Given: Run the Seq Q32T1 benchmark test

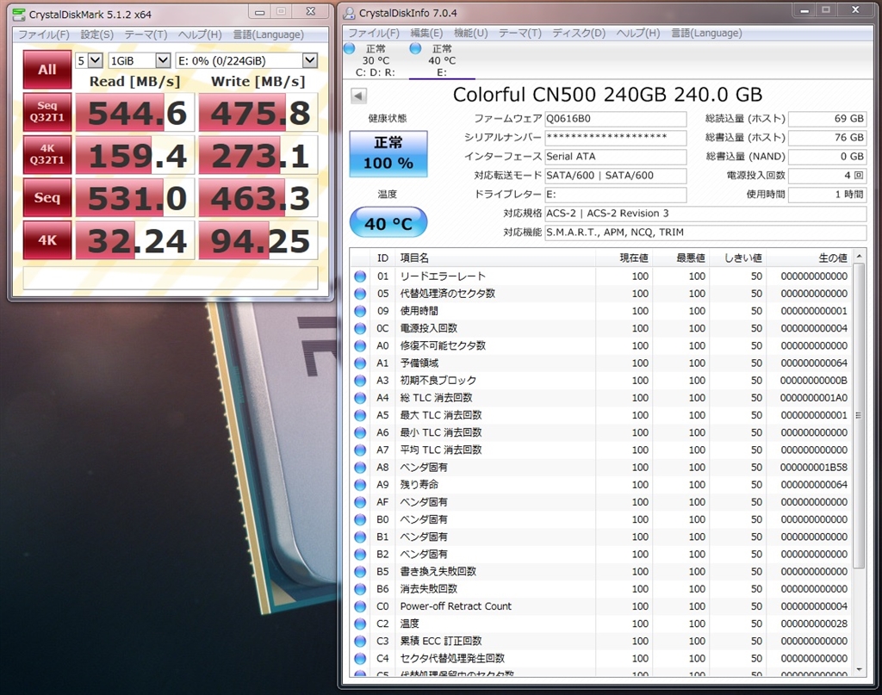Looking at the screenshot, I should click(47, 112).
